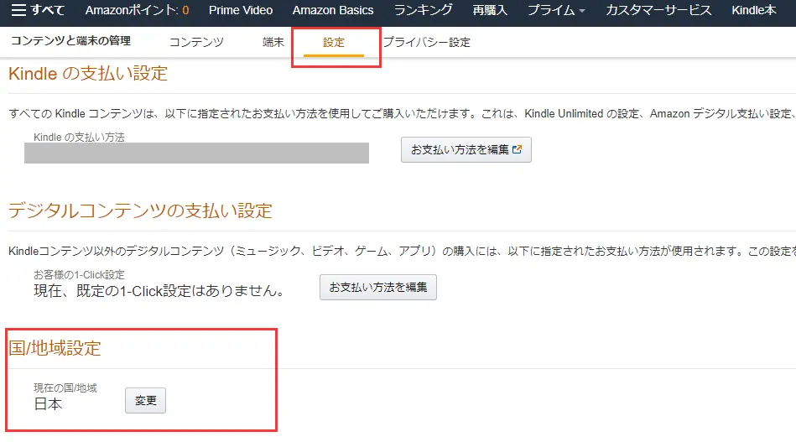Click the grey masked payment method field
This screenshot has height=442, width=796.
click(196, 153)
